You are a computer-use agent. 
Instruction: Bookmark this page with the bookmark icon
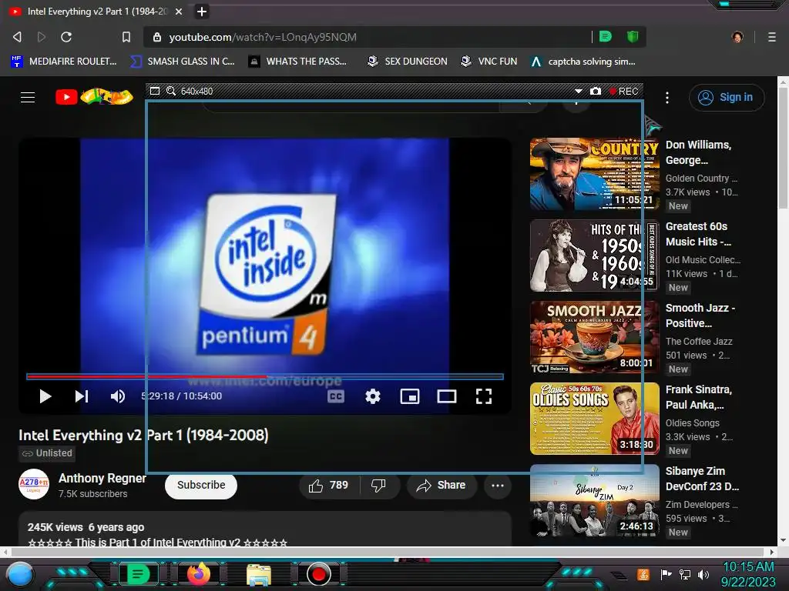click(126, 37)
